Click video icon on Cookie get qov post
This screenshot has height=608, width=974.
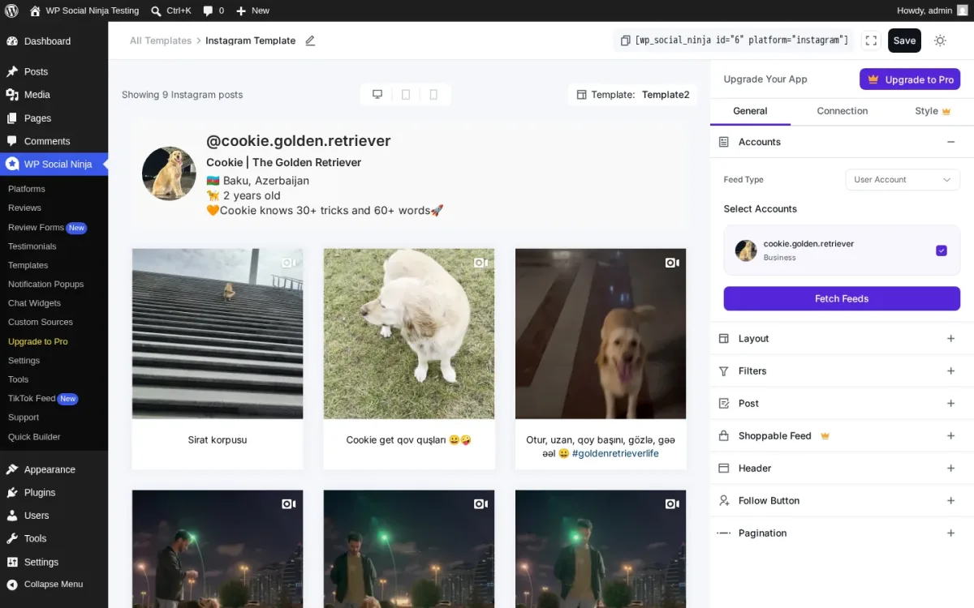pyautogui.click(x=480, y=263)
